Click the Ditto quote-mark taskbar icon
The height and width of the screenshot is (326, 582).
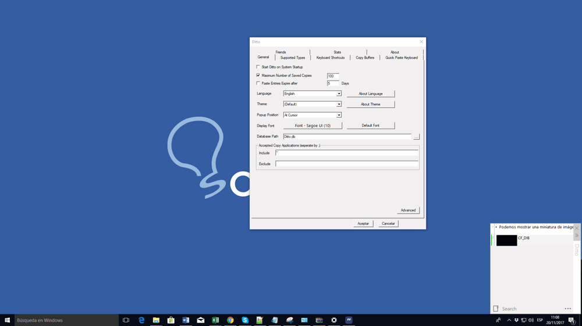click(349, 320)
